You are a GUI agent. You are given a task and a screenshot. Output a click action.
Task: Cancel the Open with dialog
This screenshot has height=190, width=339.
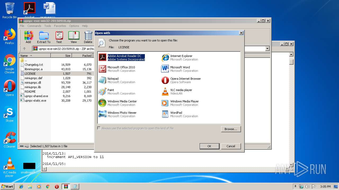click(x=231, y=146)
